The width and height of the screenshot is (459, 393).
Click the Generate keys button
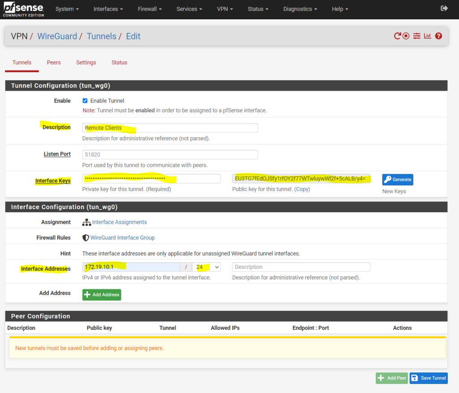398,179
